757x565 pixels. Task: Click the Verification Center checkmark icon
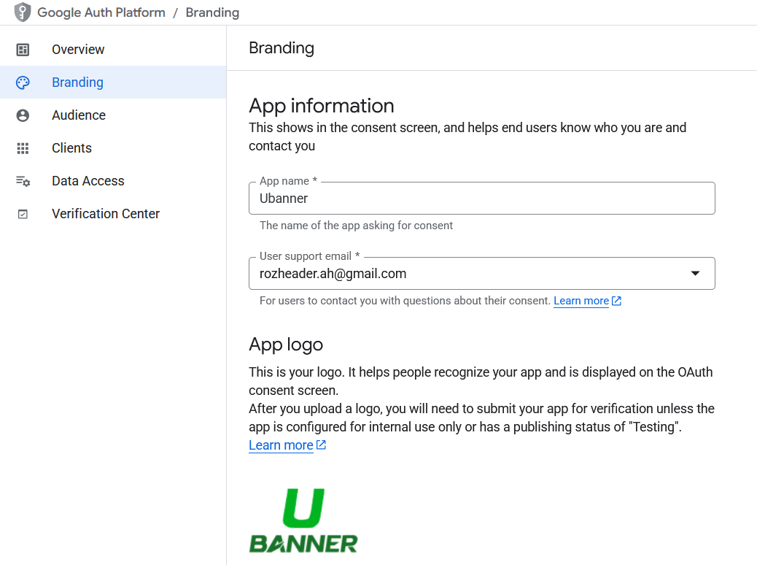23,213
